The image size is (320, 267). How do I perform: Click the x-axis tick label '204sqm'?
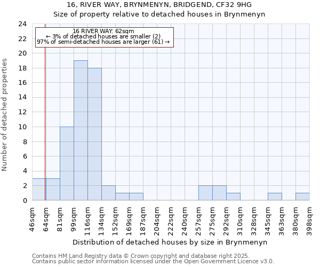157,222
